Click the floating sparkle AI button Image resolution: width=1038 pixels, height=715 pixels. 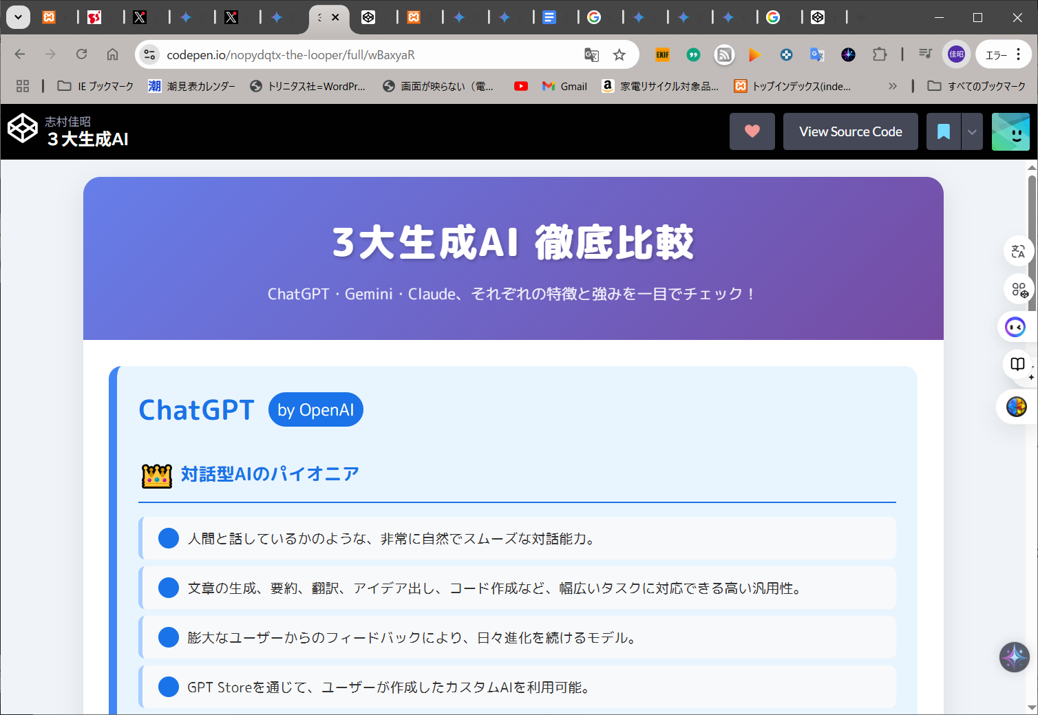pos(1015,657)
